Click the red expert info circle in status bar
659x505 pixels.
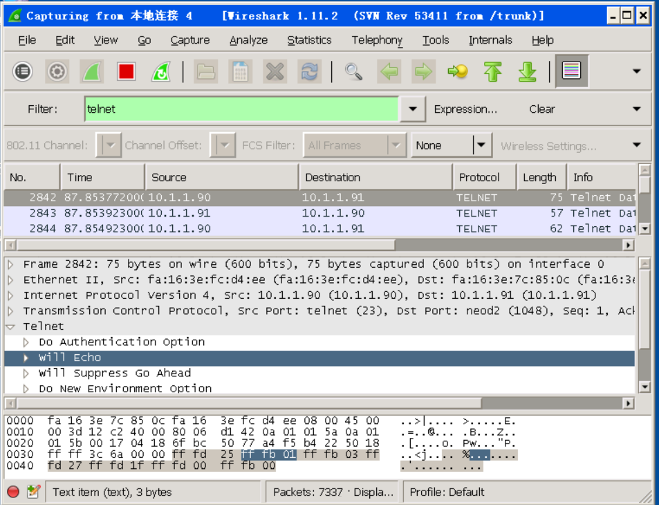(13, 492)
